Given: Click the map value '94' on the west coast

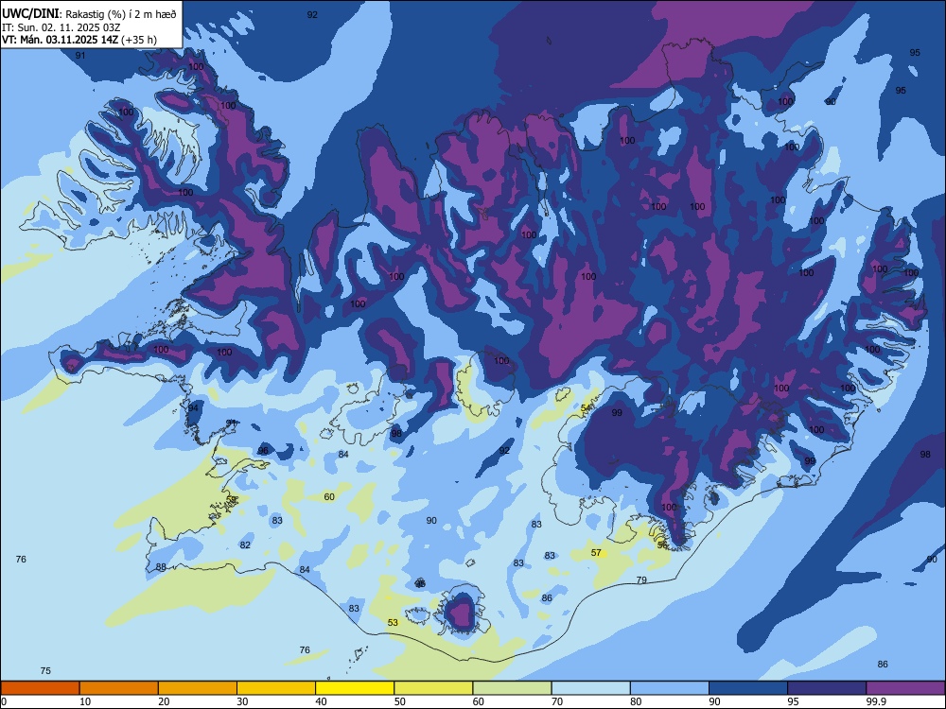Looking at the screenshot, I should coord(193,408).
